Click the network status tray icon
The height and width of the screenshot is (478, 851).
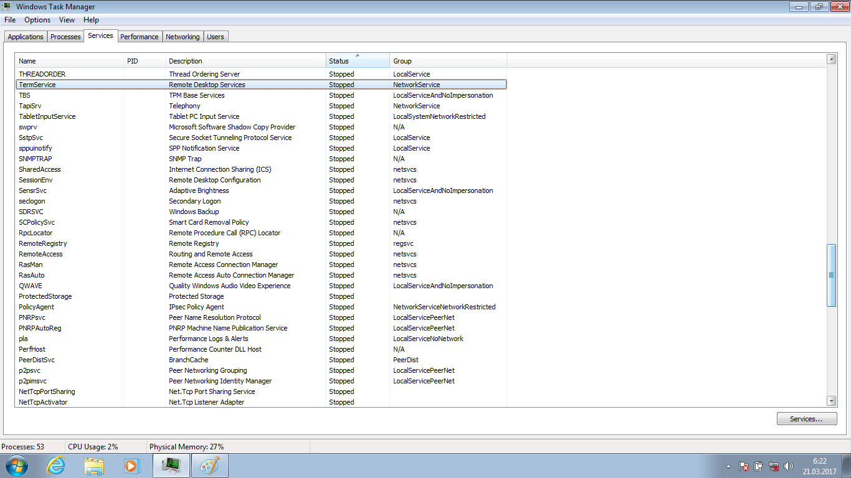pyautogui.click(x=774, y=466)
